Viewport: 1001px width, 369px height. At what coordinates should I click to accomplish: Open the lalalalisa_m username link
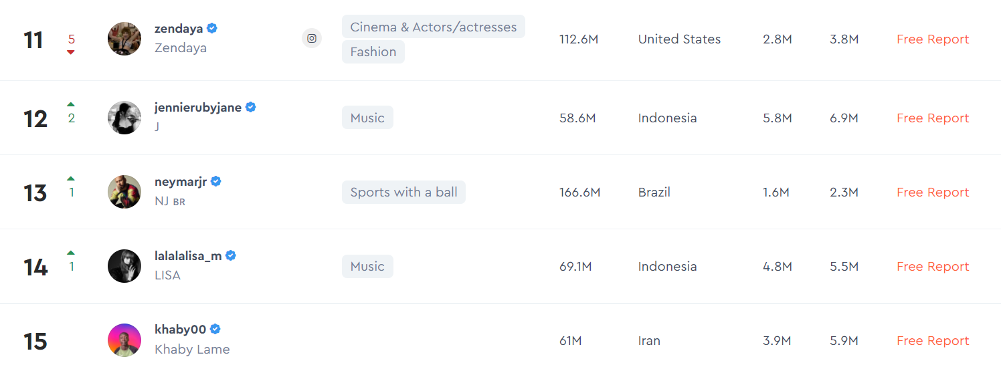[188, 255]
